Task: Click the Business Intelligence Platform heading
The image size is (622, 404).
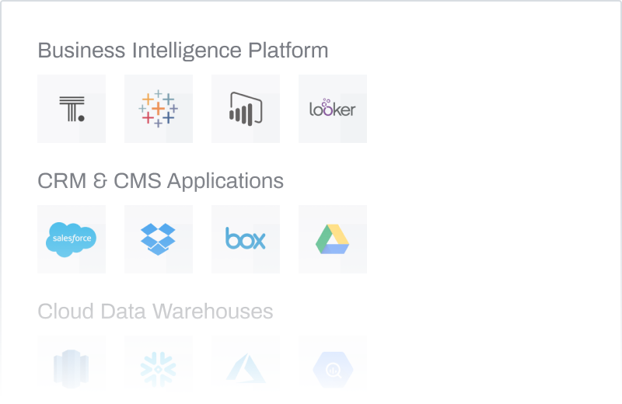Action: [183, 51]
